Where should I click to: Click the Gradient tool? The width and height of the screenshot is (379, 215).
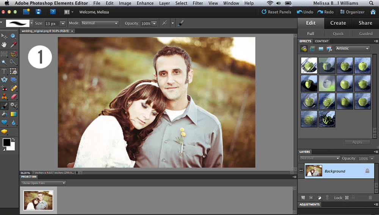[14, 114]
